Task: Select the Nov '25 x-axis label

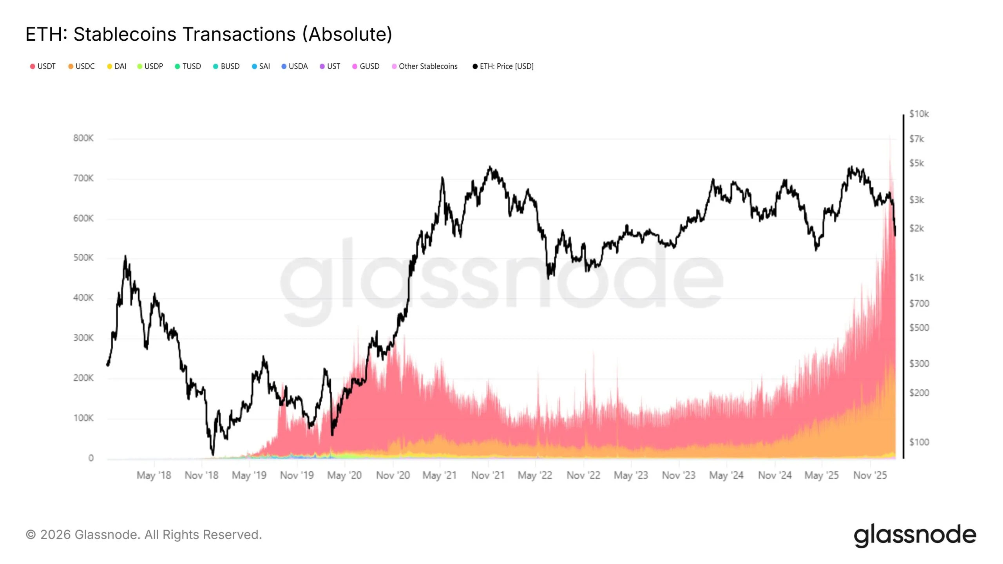Action: coord(870,475)
